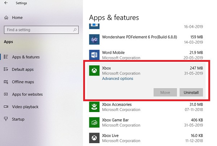Open Offline maps section

pos(23,82)
